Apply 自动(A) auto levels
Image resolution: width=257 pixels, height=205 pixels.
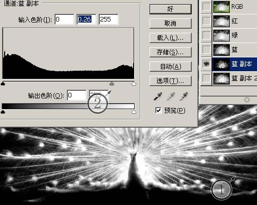pyautogui.click(x=171, y=67)
